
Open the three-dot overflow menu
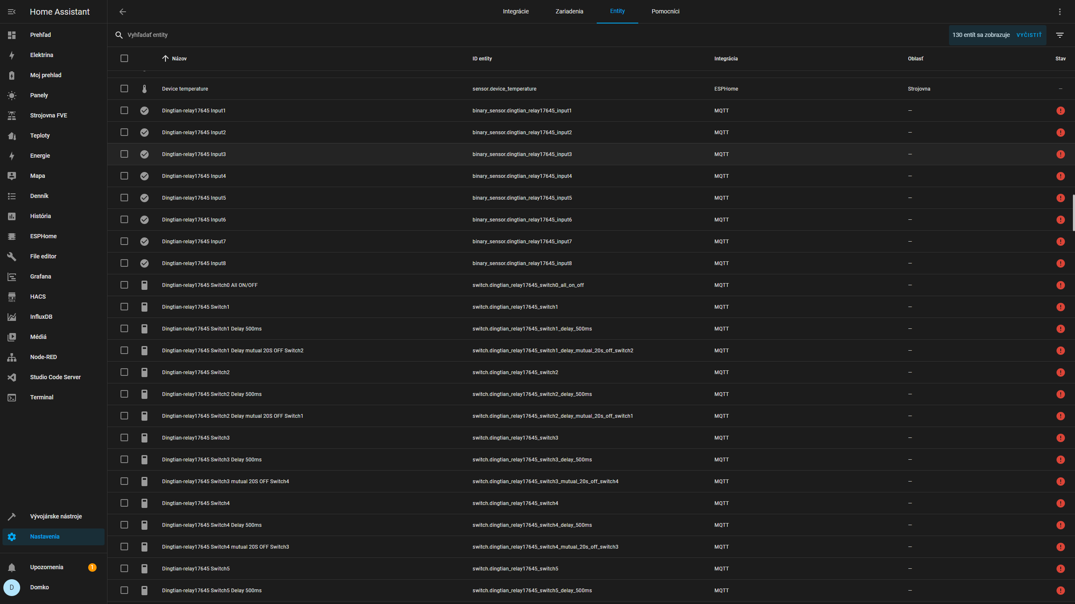1060,12
